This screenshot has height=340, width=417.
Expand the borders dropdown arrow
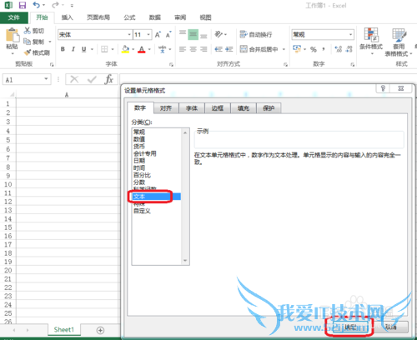(113, 49)
